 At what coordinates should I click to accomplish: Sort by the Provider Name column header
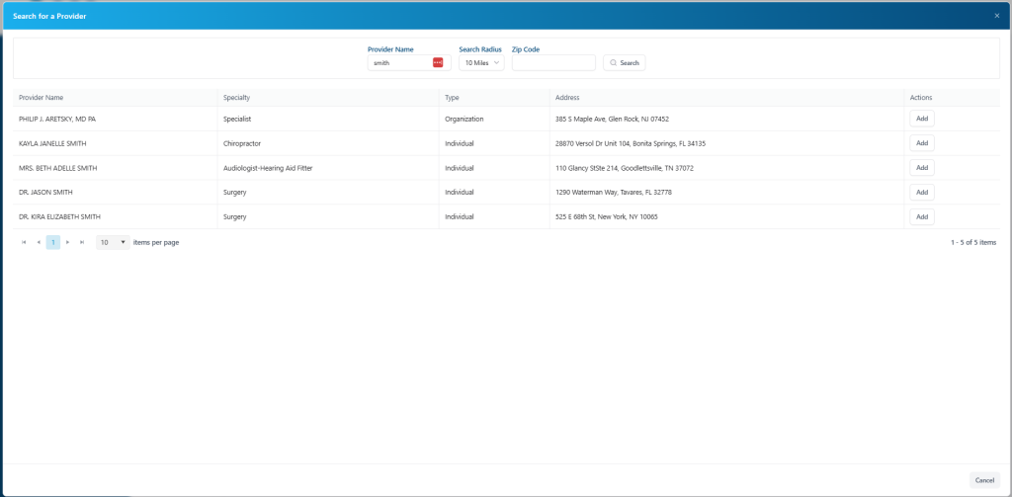click(42, 98)
